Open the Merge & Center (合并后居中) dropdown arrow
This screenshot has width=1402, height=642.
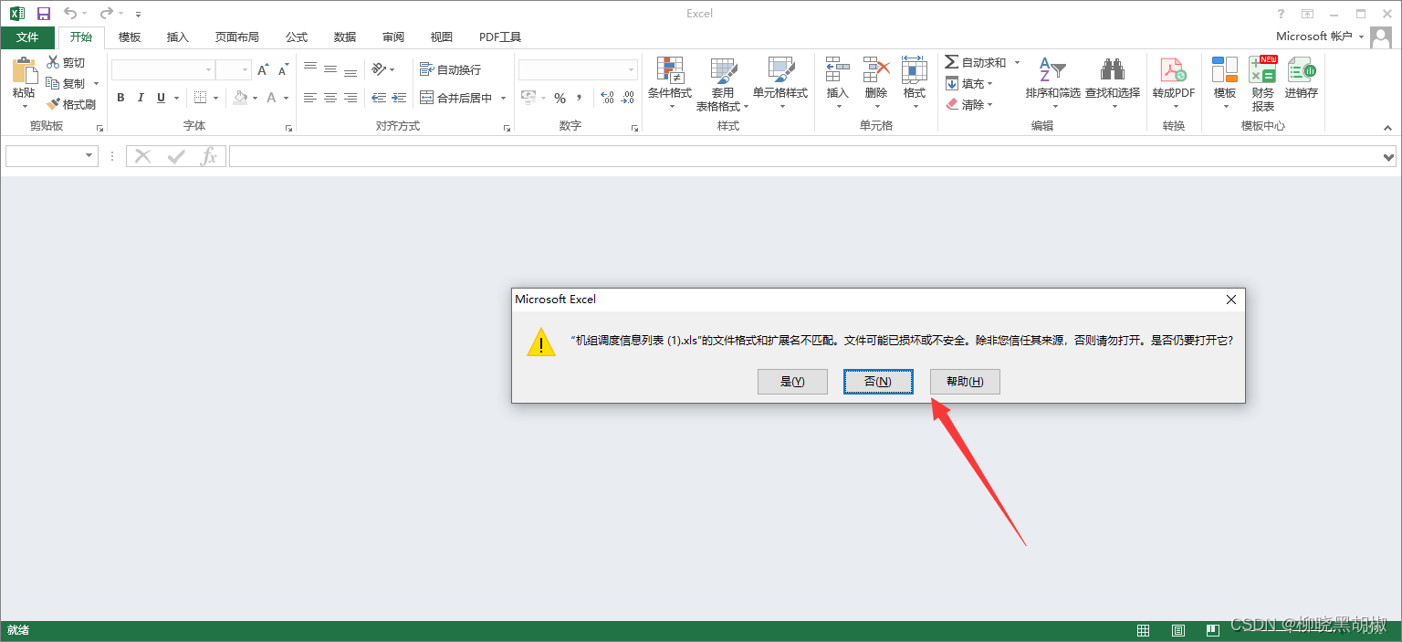tap(503, 98)
